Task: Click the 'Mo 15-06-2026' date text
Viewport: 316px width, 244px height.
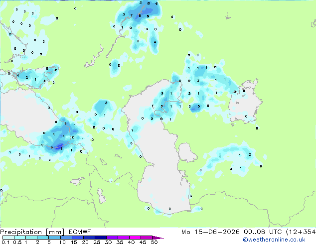Action: [210, 232]
